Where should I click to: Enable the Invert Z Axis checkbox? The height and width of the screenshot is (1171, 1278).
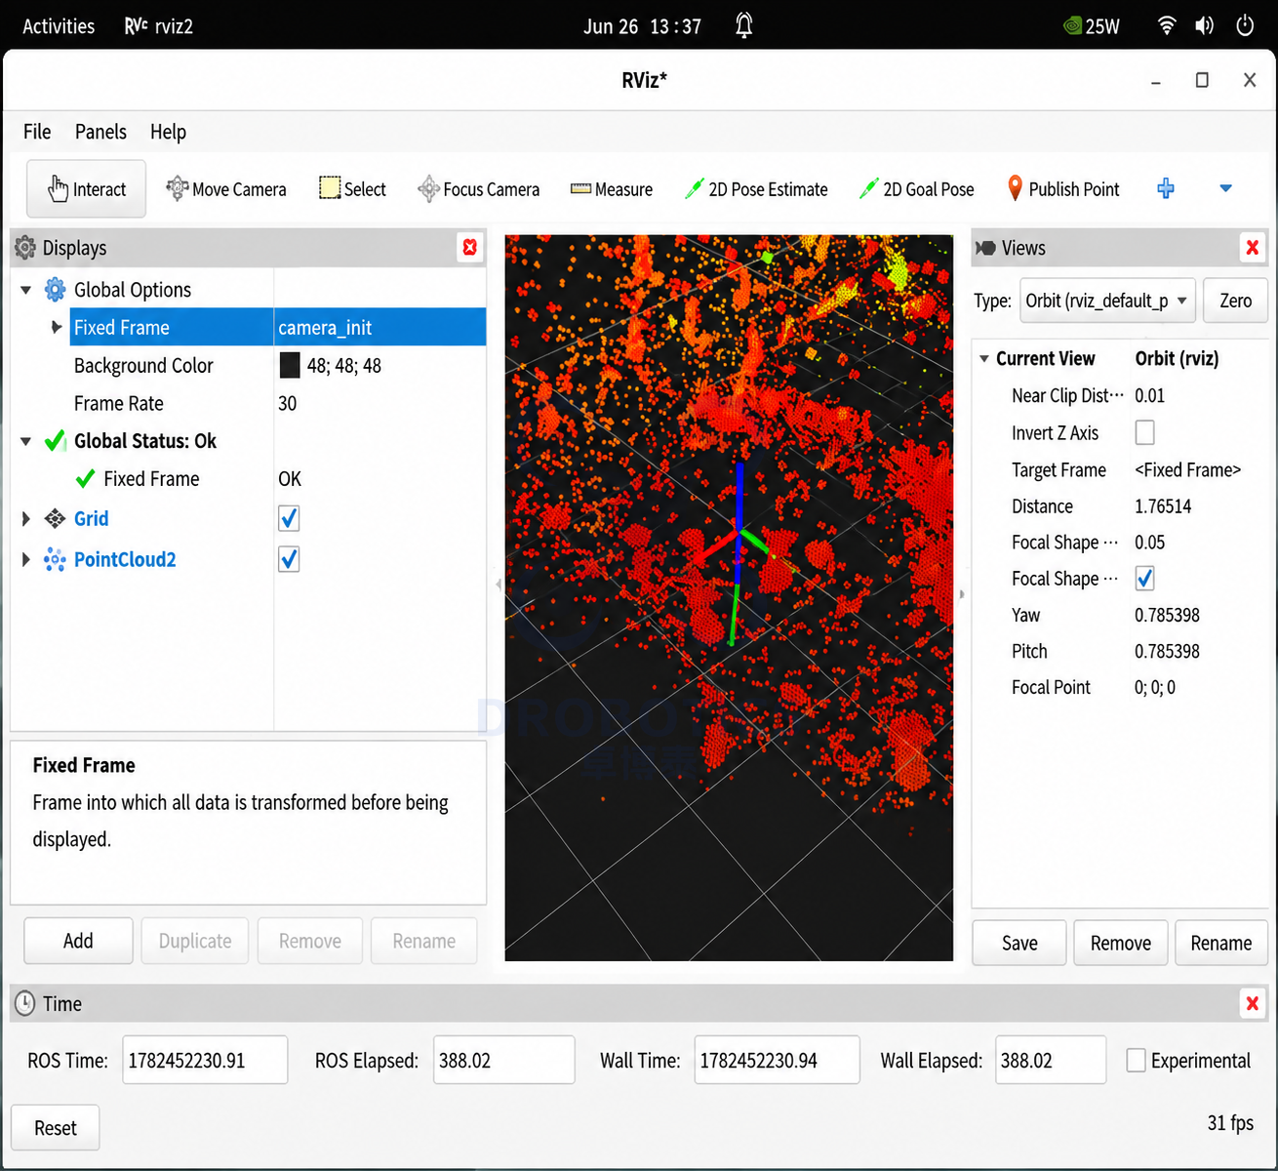coord(1145,432)
